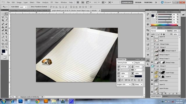
Task: Expand the Group 4 copy folder
Action: coord(155,44)
